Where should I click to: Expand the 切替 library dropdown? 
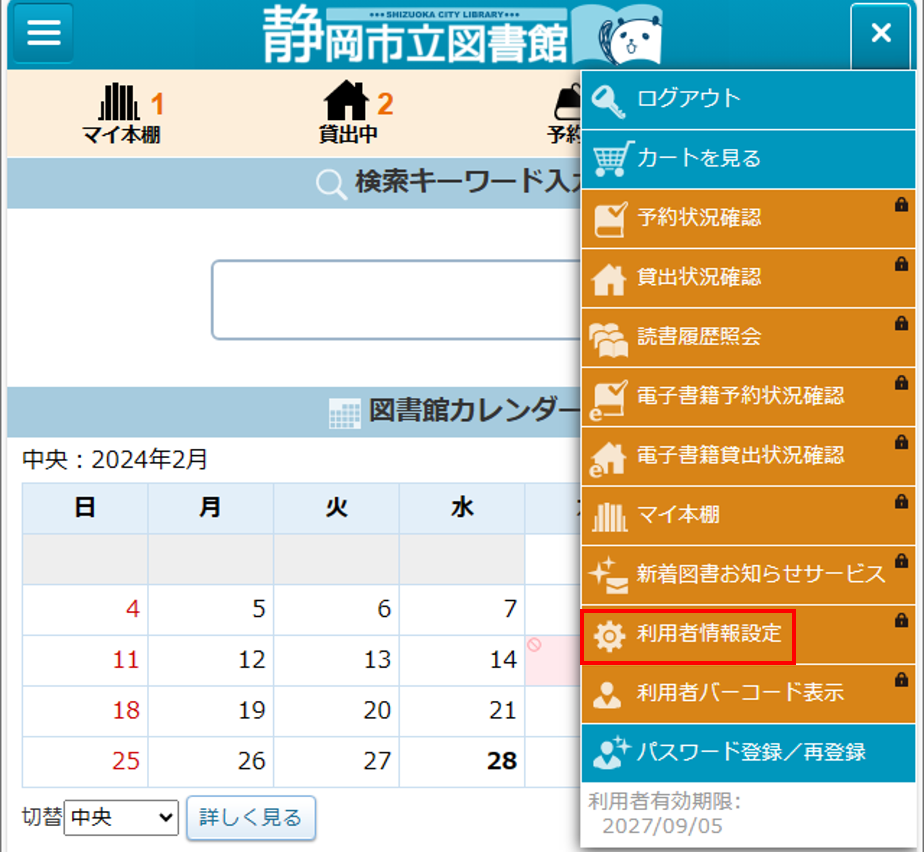click(x=121, y=817)
